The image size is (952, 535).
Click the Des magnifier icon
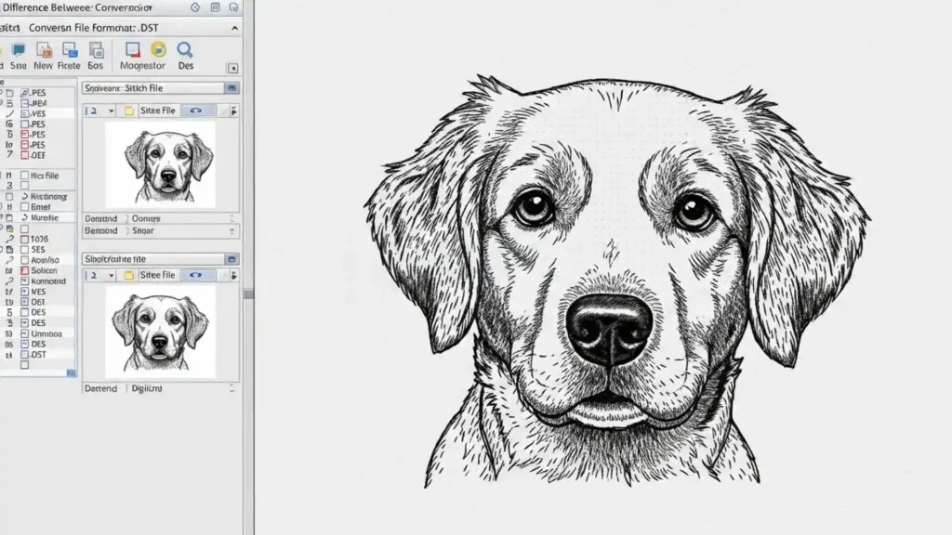185,50
